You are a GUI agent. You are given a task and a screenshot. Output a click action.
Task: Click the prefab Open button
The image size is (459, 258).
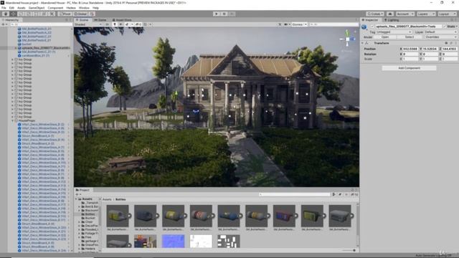(385, 37)
